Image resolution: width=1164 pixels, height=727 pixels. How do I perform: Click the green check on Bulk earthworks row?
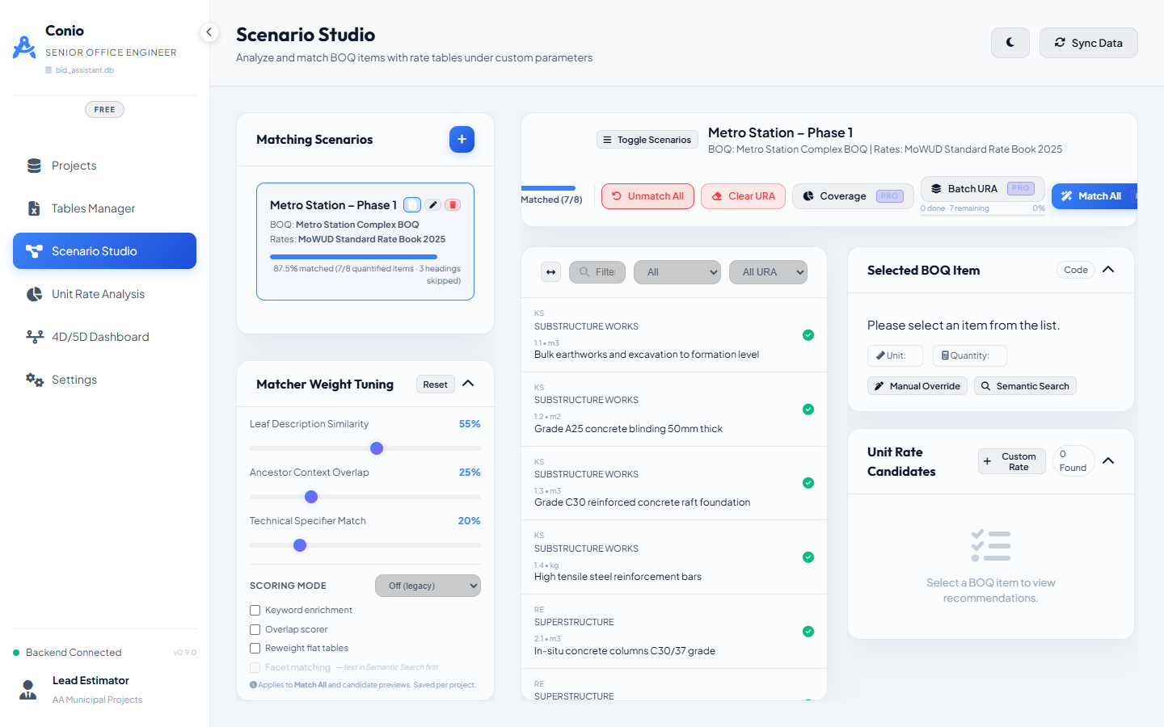[808, 335]
